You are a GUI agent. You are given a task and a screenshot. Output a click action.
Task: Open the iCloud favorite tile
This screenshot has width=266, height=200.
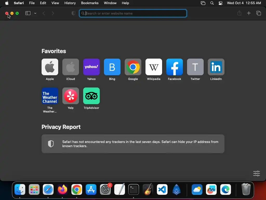click(x=71, y=67)
